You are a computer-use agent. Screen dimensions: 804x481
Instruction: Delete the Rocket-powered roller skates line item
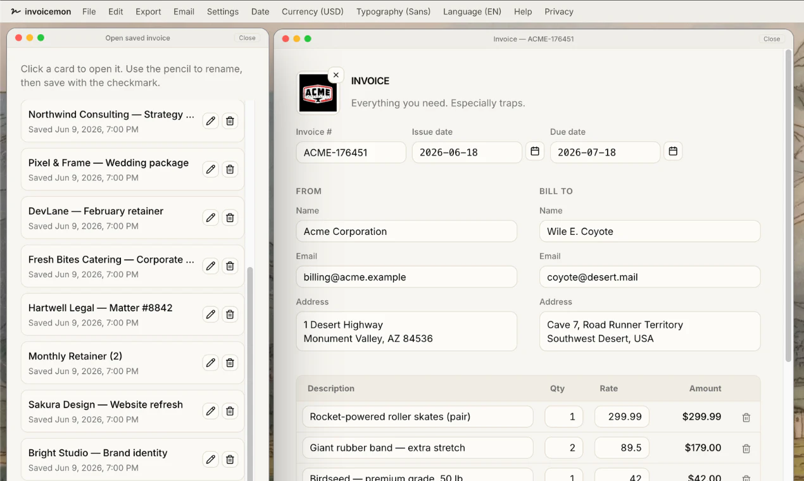pos(746,418)
